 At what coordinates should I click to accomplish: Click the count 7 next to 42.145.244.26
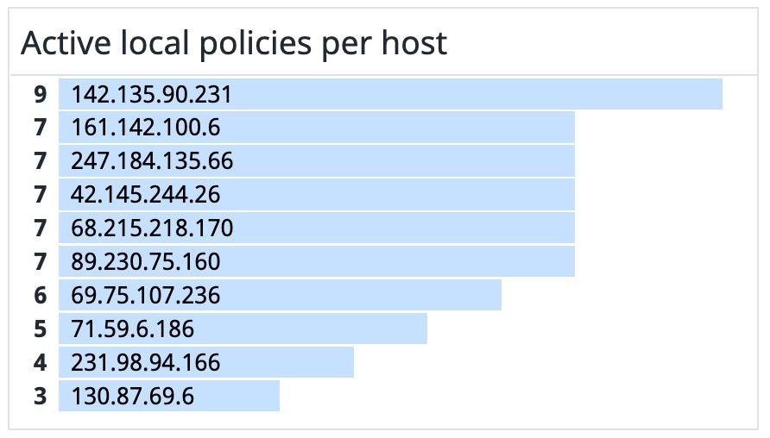point(40,195)
